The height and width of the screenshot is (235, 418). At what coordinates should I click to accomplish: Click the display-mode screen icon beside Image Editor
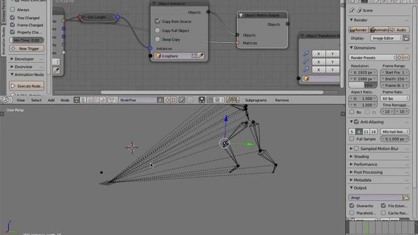[x=406, y=39]
